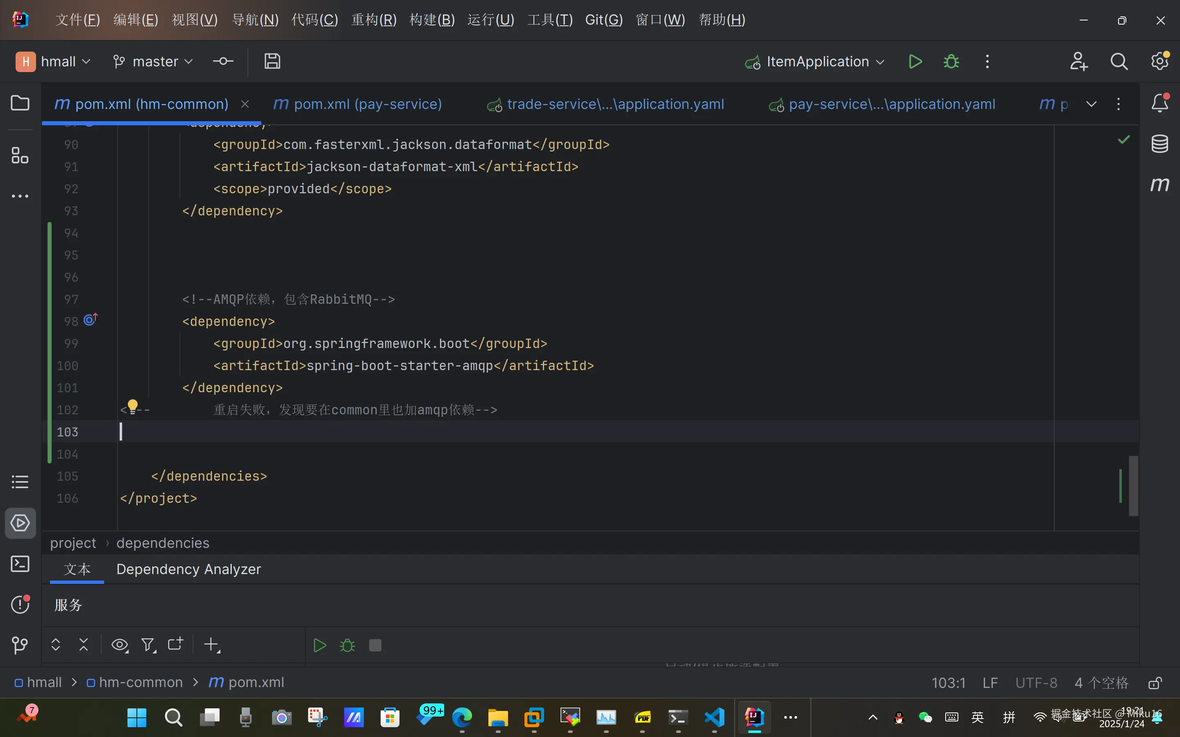Expand the hidden editor tabs chevron
Screen dimensions: 1180x737
point(1091,104)
